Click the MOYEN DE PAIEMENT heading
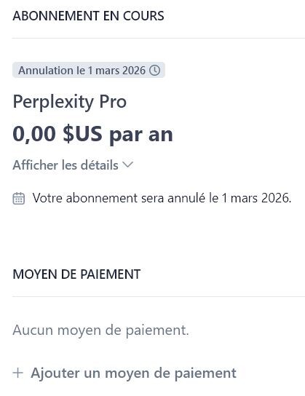This screenshot has width=305, height=396. [x=76, y=274]
